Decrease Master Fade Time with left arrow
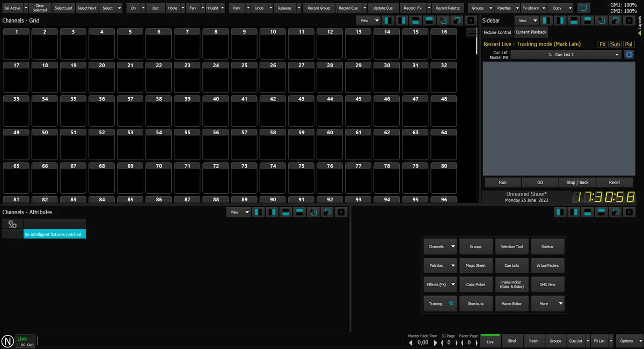Screen dimensions: 644x349 tap(411, 343)
